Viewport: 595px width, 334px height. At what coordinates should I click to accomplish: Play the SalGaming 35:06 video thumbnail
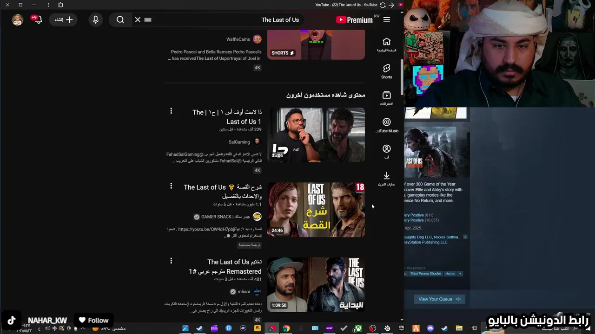[x=316, y=135]
